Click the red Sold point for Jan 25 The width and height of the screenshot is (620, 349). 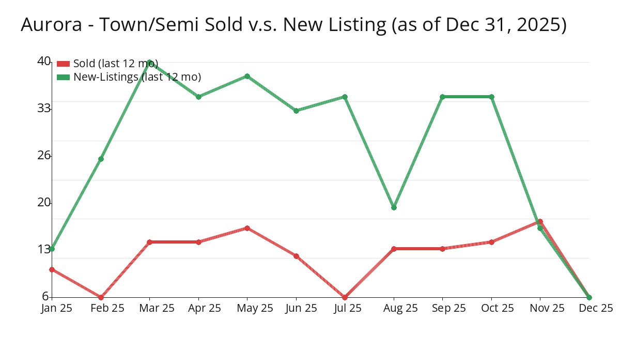[52, 269]
